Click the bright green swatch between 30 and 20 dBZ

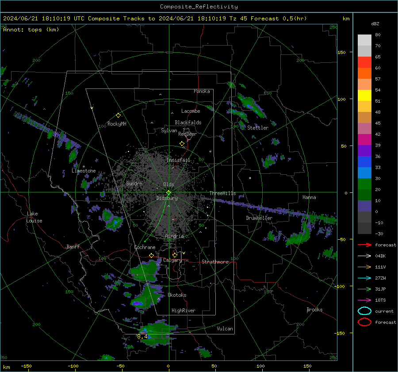(x=364, y=184)
